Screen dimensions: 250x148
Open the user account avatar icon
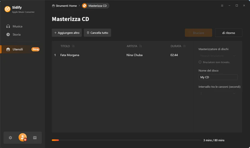tap(22, 137)
